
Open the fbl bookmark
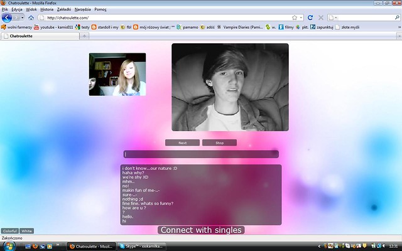point(126,27)
